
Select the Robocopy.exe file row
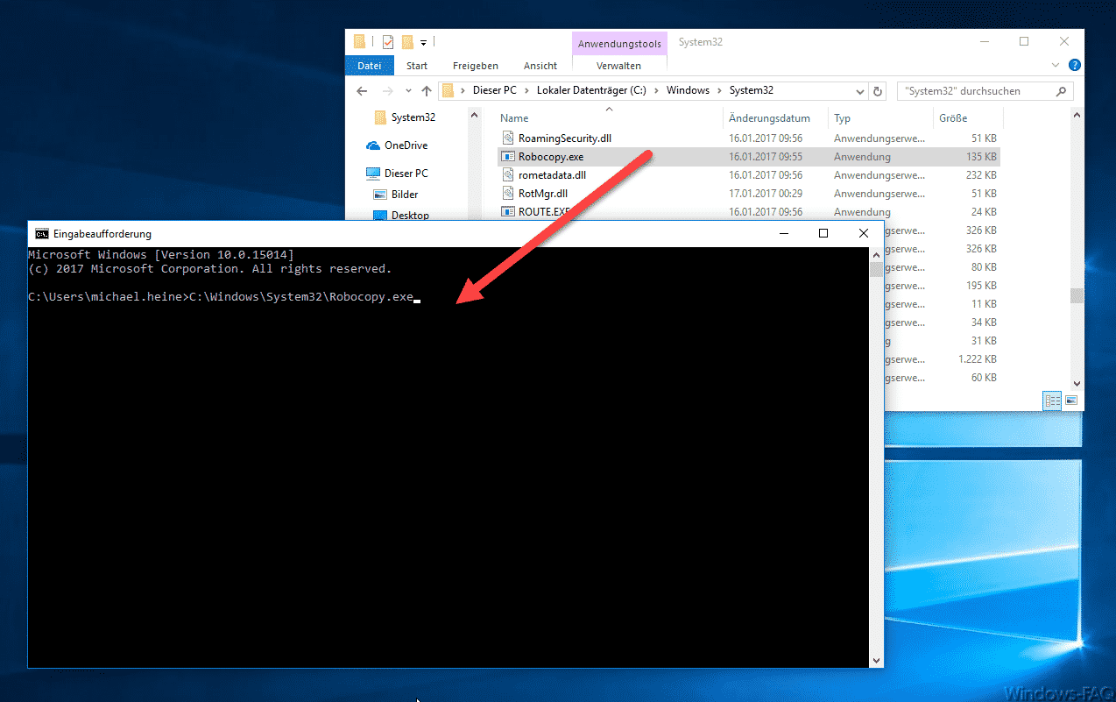tap(748, 157)
